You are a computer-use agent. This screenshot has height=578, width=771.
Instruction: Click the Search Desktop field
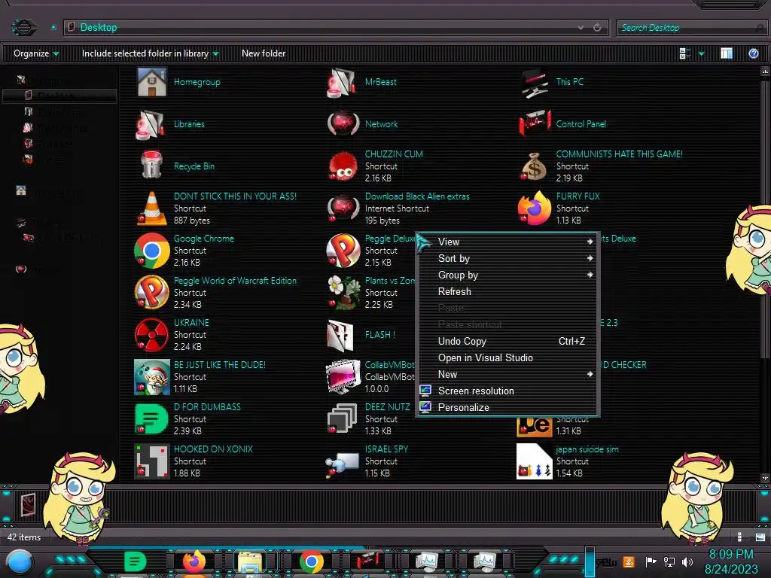click(693, 28)
